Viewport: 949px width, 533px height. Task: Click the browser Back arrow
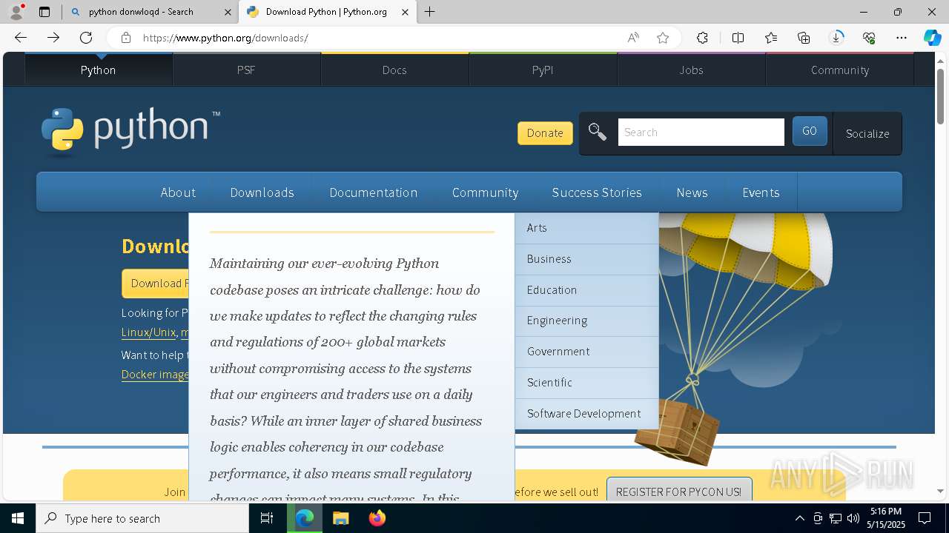tap(21, 38)
